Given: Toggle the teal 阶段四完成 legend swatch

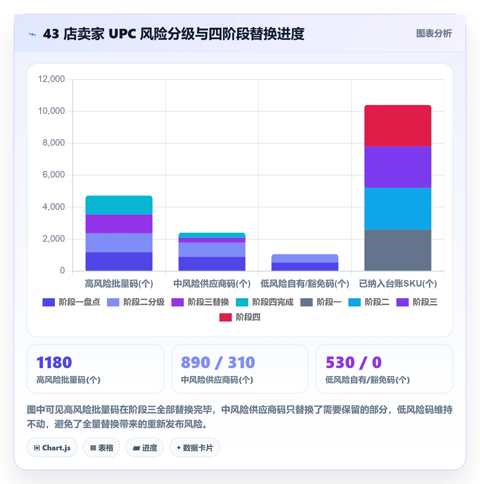Looking at the screenshot, I should (x=242, y=302).
